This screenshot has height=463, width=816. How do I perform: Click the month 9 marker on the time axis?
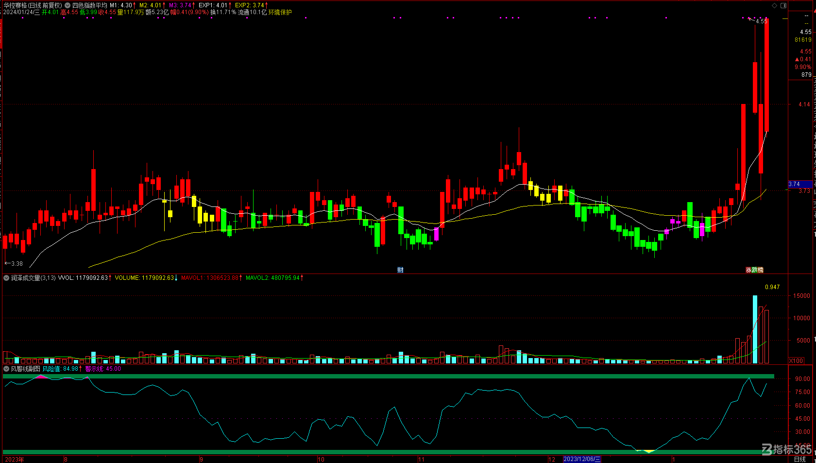(x=201, y=459)
